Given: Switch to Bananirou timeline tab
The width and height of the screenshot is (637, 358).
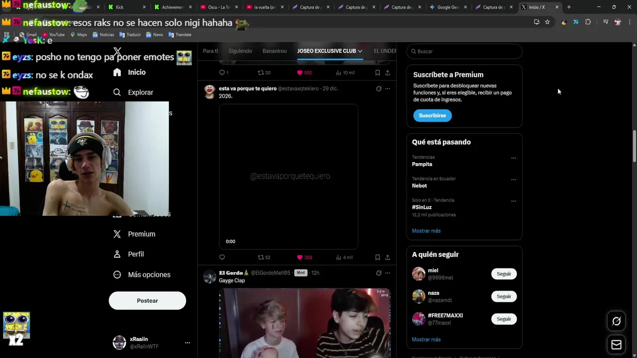Looking at the screenshot, I should click(275, 51).
